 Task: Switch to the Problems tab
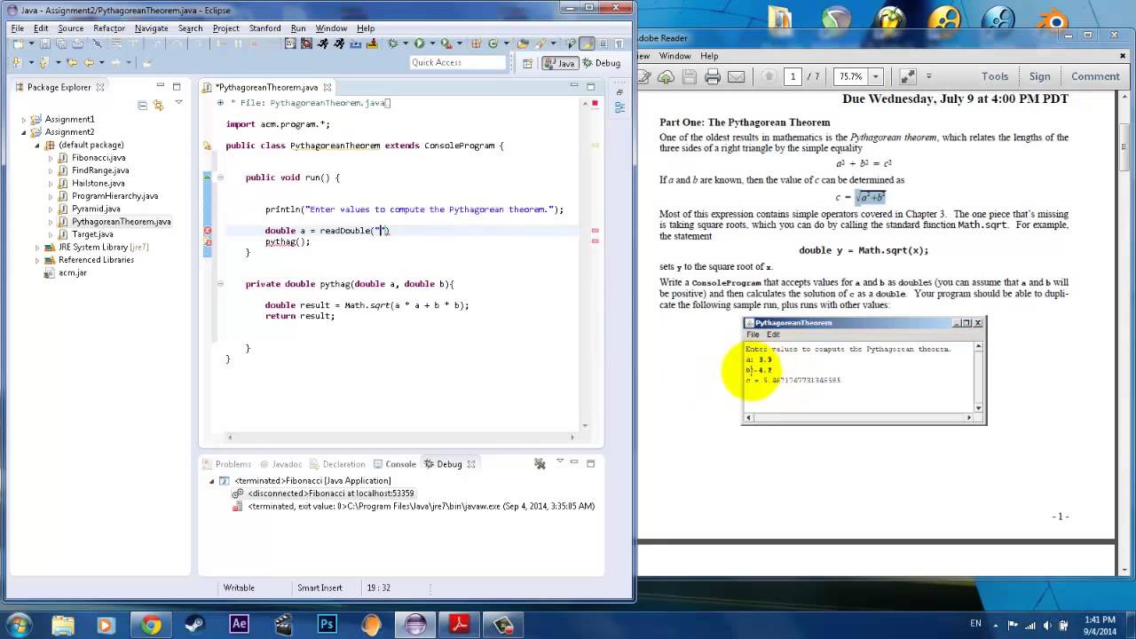click(x=226, y=464)
